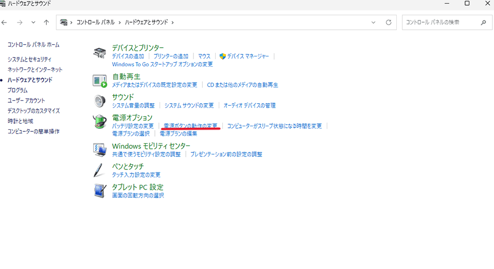Open システム音量の調整 link
This screenshot has width=494, height=269.
click(x=133, y=105)
